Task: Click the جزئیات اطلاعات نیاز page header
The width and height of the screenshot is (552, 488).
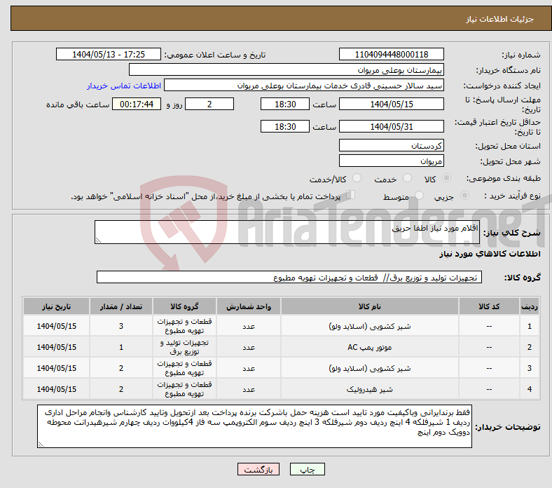Action: pos(500,19)
